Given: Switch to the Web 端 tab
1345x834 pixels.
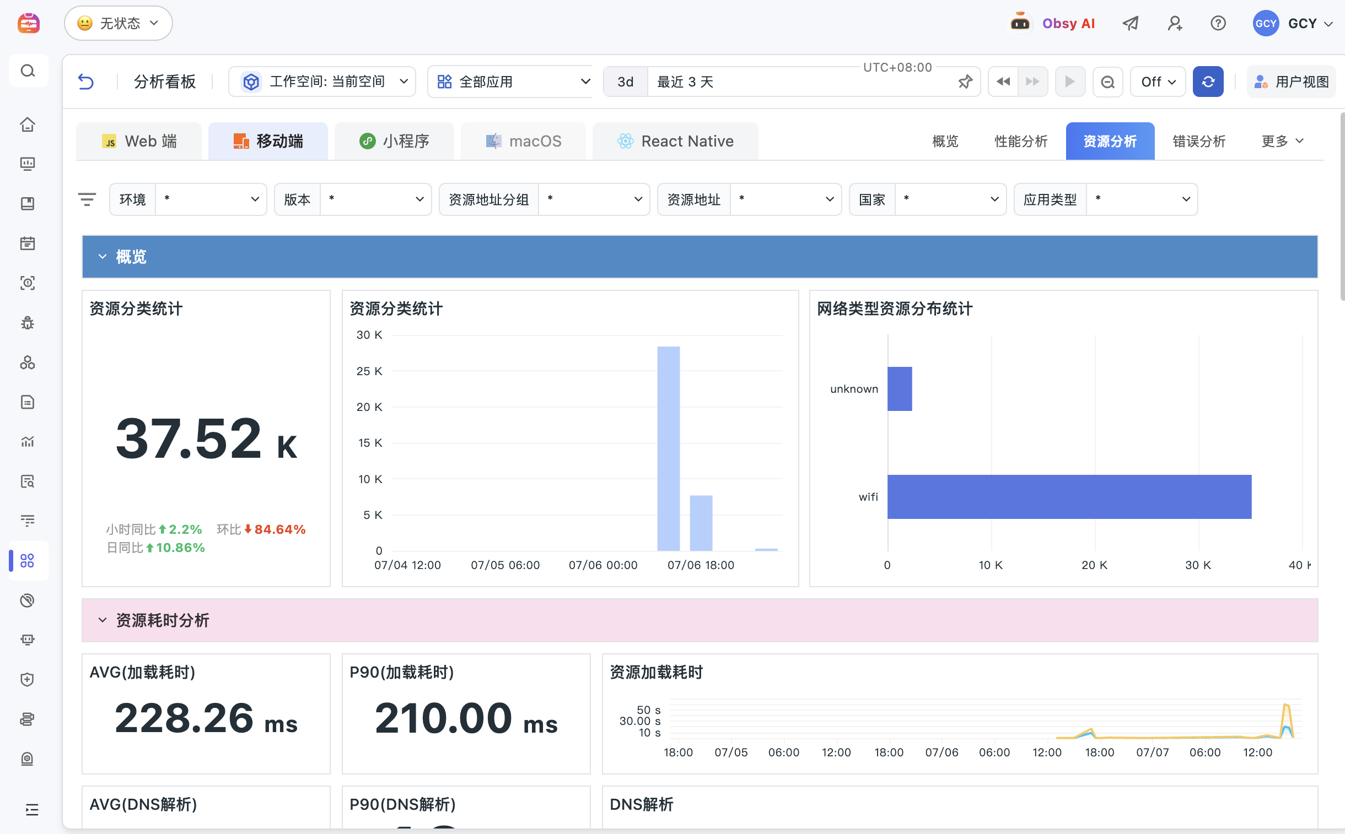Looking at the screenshot, I should 139,141.
